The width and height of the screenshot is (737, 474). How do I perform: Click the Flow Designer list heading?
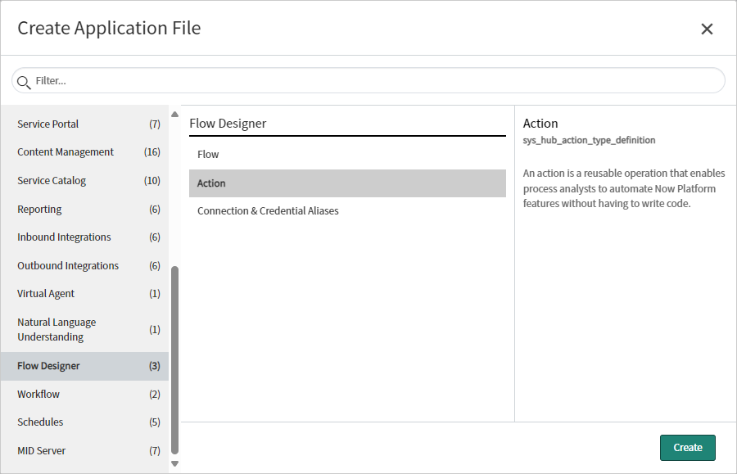228,124
